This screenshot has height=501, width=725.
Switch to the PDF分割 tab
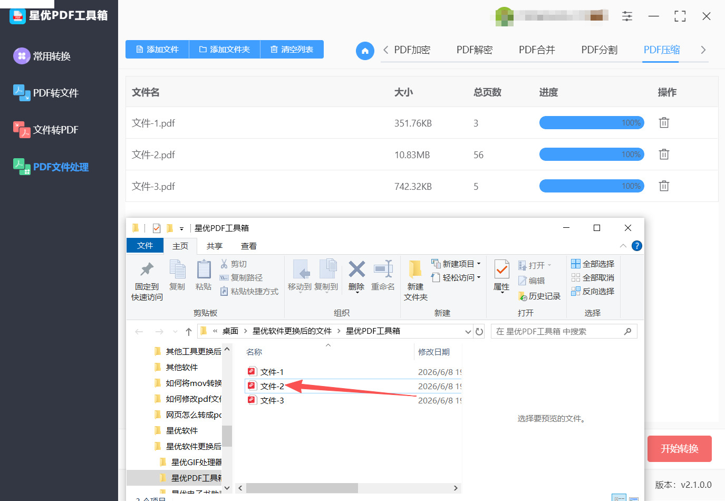600,50
